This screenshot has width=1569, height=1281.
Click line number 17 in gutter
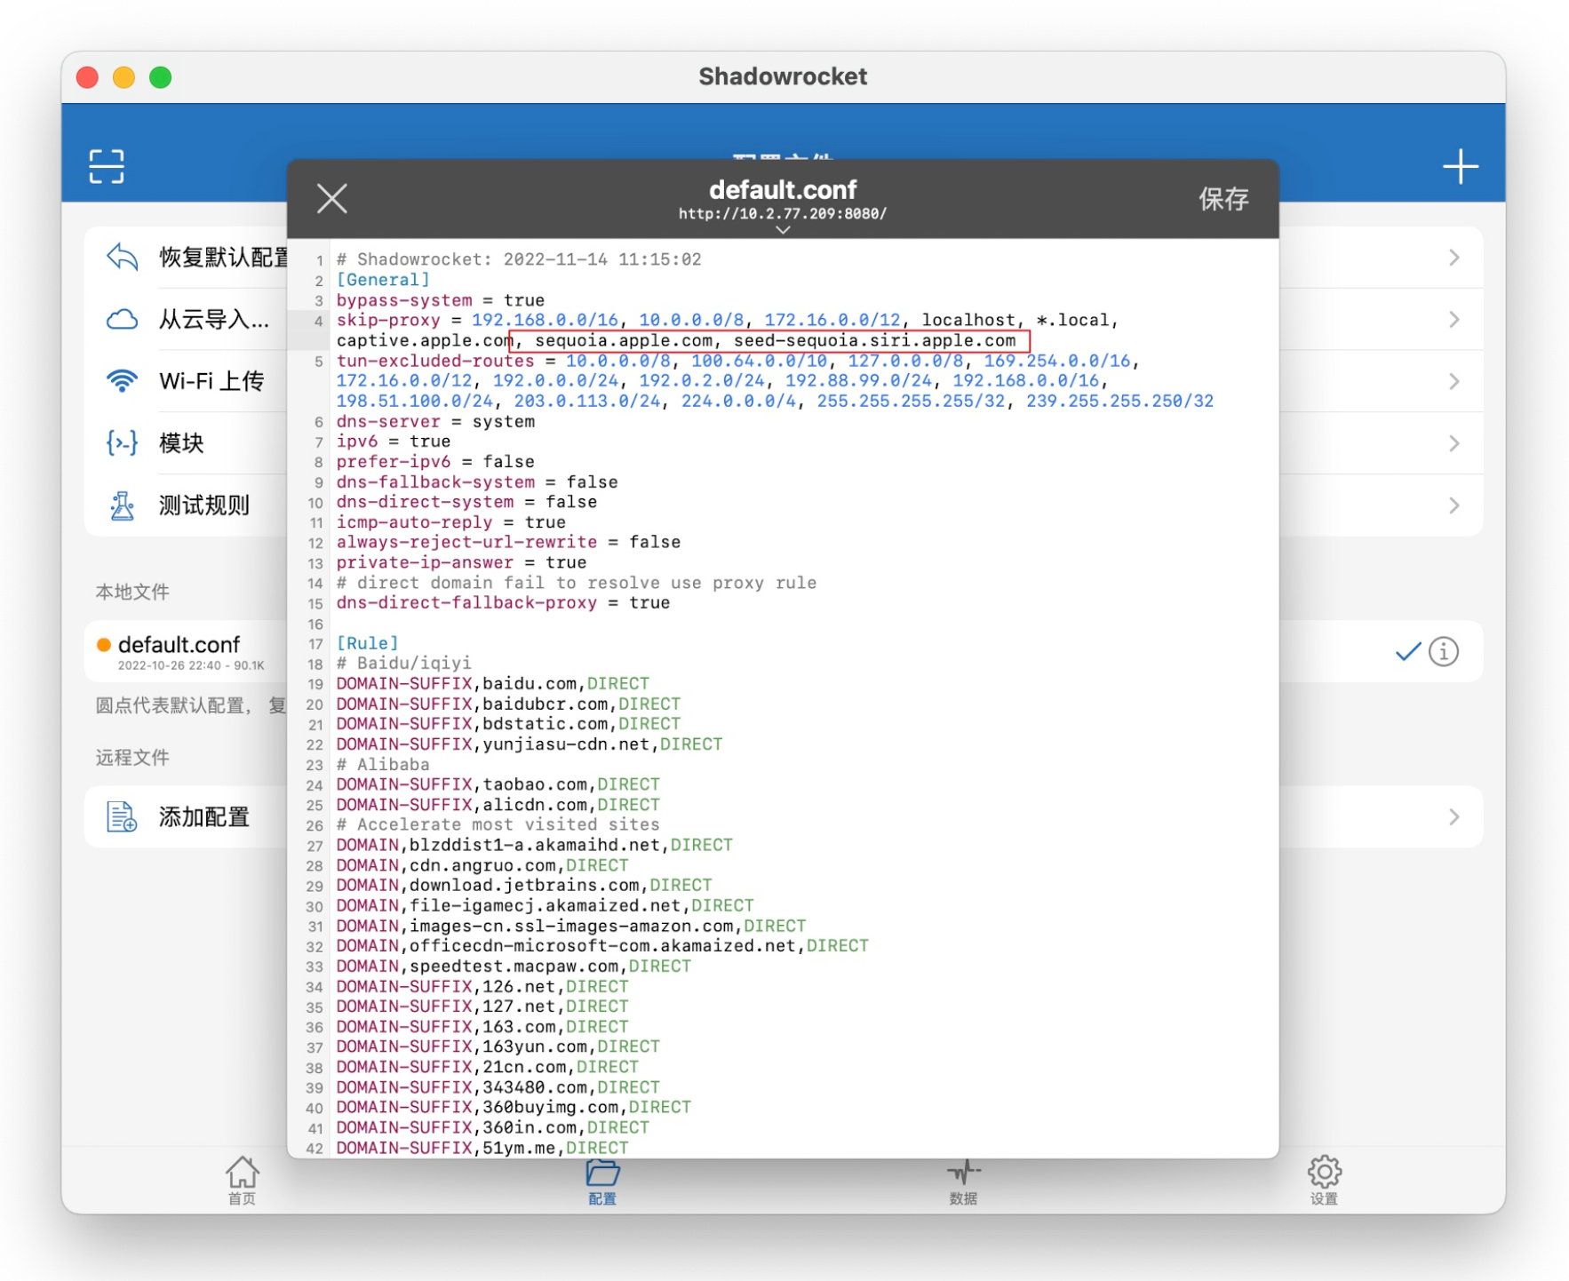click(315, 644)
